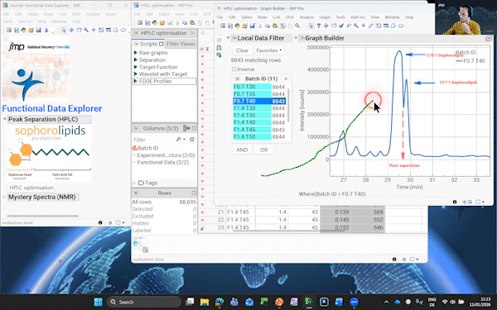
Task: Collapse the Local Data Filter disclosure triangle
Action: [x=228, y=38]
